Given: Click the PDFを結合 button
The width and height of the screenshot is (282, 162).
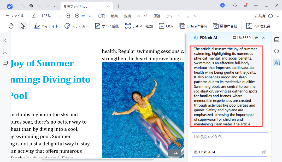Looking at the screenshot, I should click(x=258, y=26).
